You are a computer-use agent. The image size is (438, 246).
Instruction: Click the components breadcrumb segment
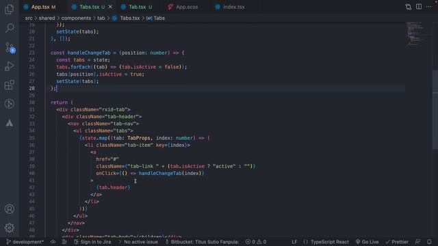76,18
